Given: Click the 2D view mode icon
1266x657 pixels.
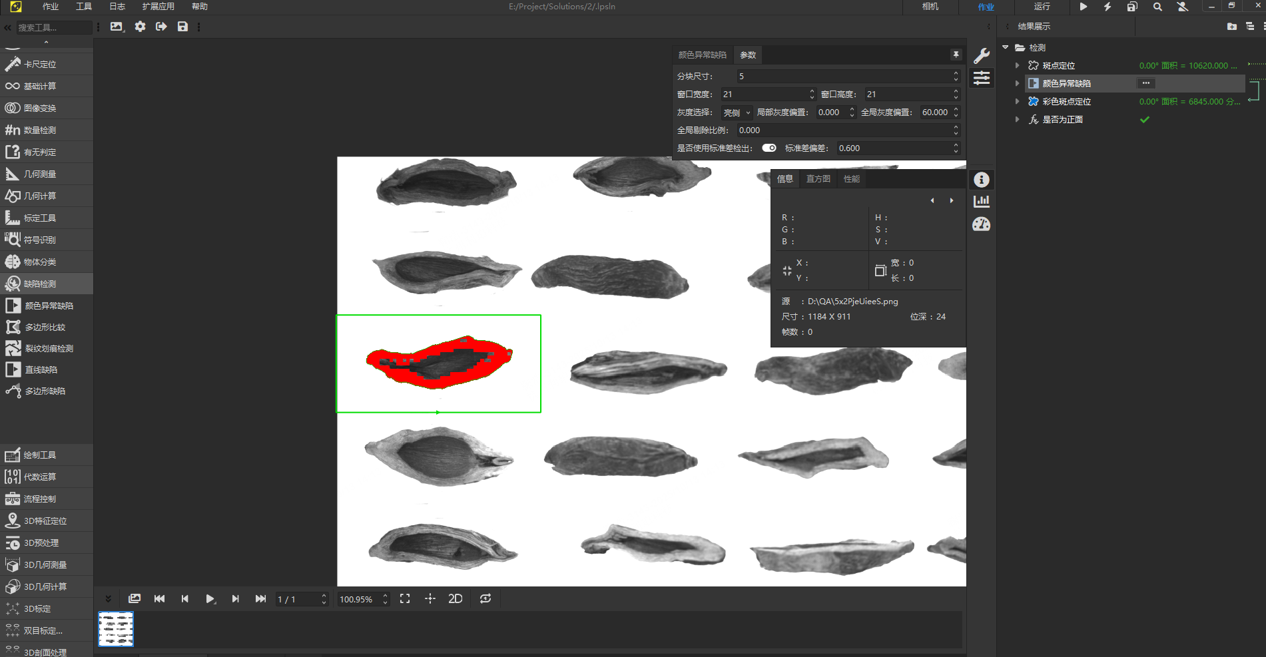Looking at the screenshot, I should point(456,599).
